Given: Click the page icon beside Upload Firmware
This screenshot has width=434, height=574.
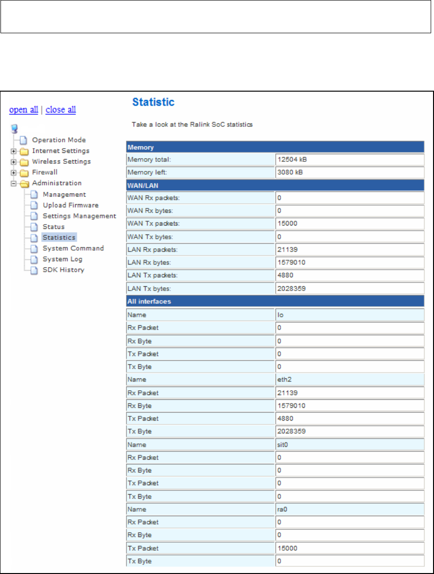Looking at the screenshot, I should pyautogui.click(x=34, y=206).
